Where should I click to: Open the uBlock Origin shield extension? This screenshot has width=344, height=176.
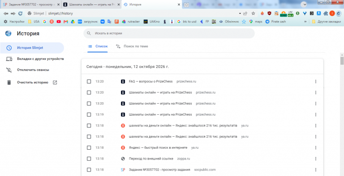269,13
